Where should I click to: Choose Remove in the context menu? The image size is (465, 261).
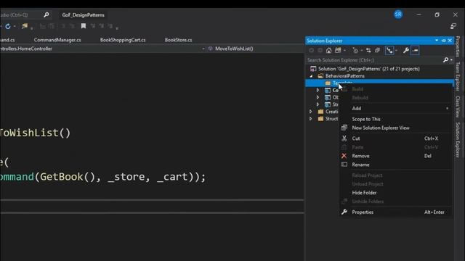point(396,156)
